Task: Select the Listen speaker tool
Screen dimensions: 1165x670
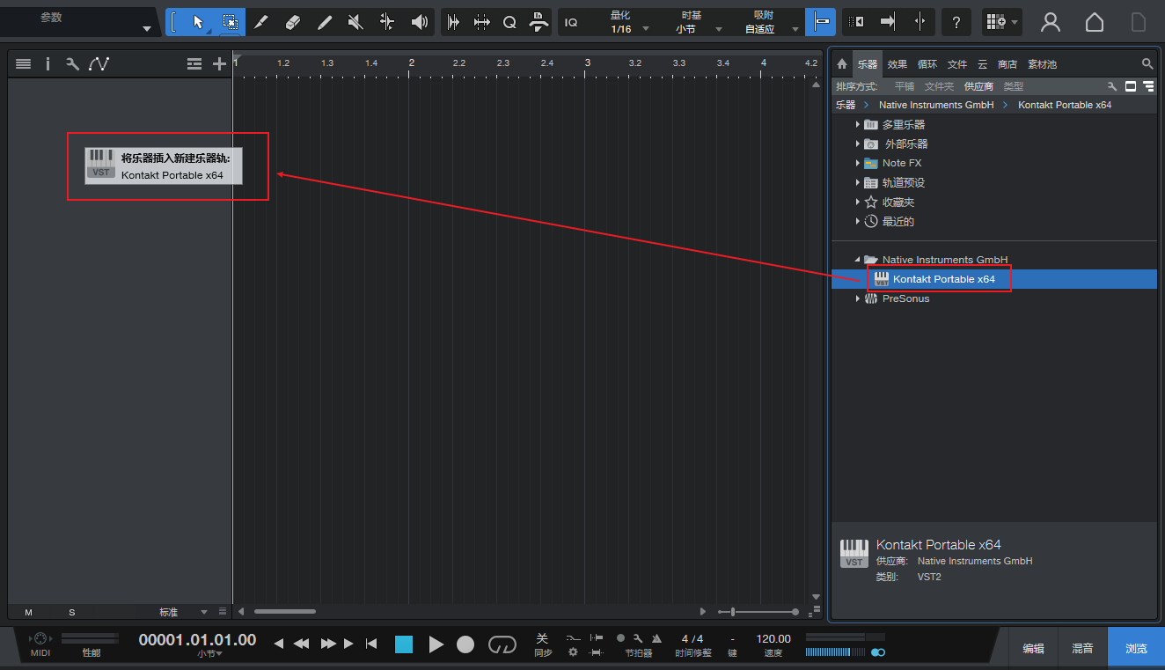Action: (419, 22)
